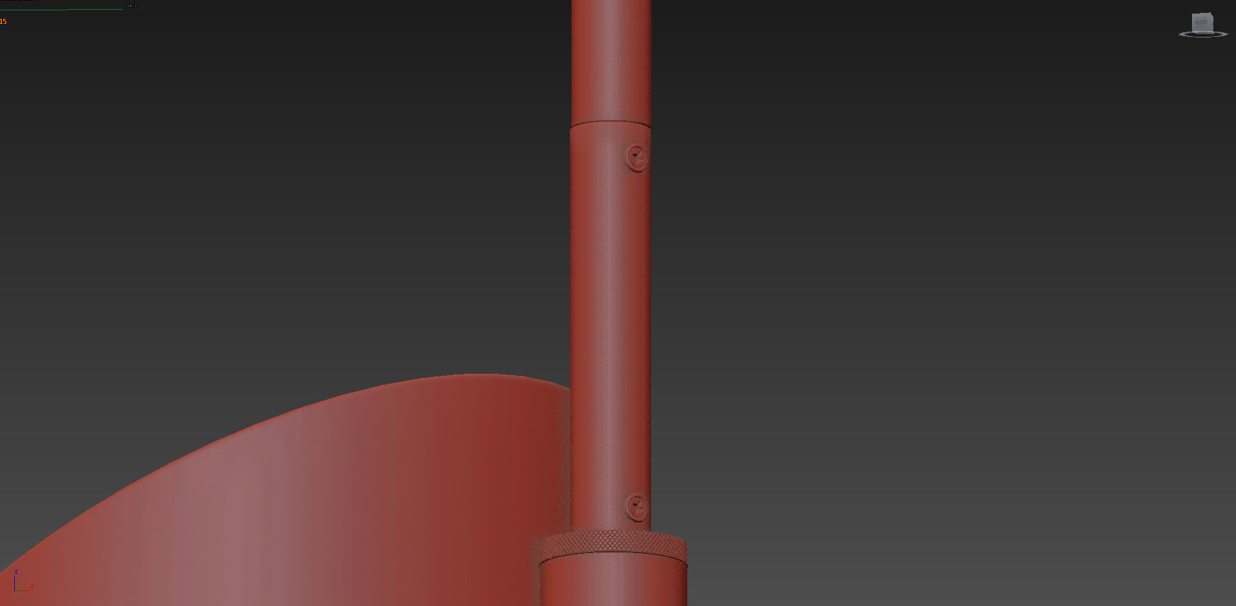Click the green temperature readout text
Image resolution: width=1236 pixels, height=606 pixels.
coord(132,6)
